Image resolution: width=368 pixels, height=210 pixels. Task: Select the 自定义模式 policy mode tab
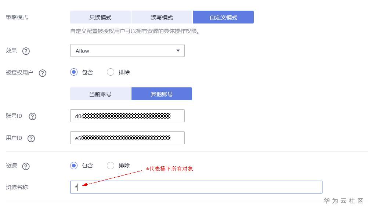[x=223, y=17]
